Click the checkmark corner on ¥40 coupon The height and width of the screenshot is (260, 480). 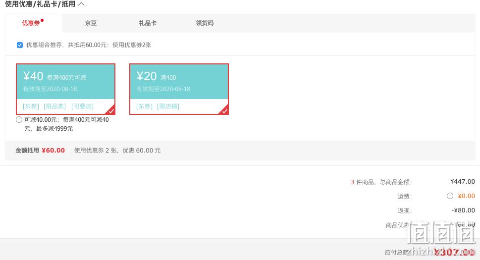[111, 111]
